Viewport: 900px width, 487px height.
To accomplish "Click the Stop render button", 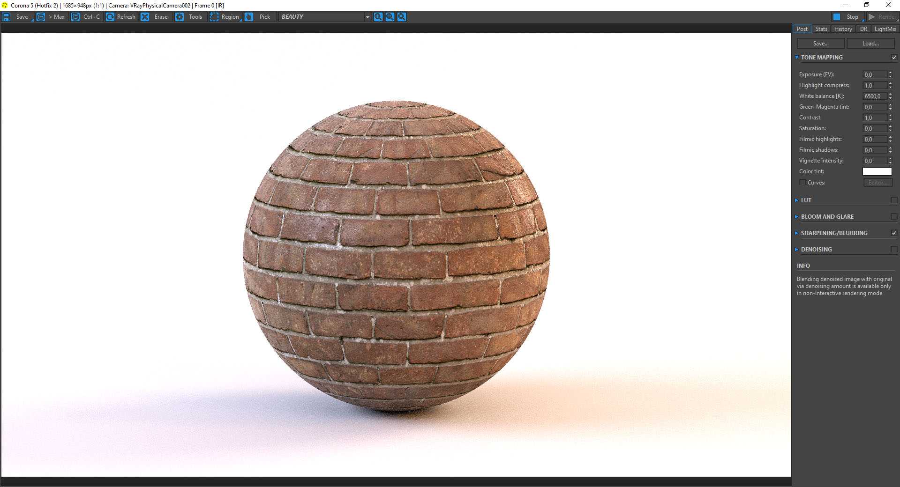I will point(847,17).
